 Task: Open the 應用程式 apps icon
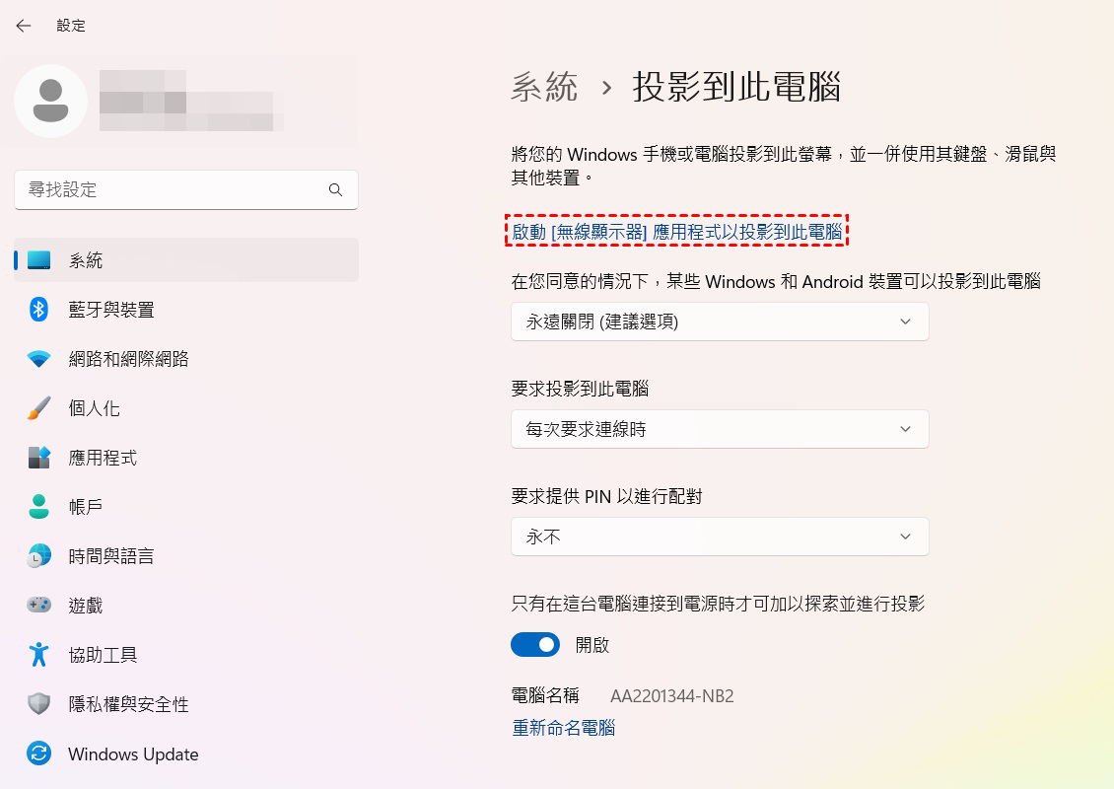pyautogui.click(x=37, y=457)
